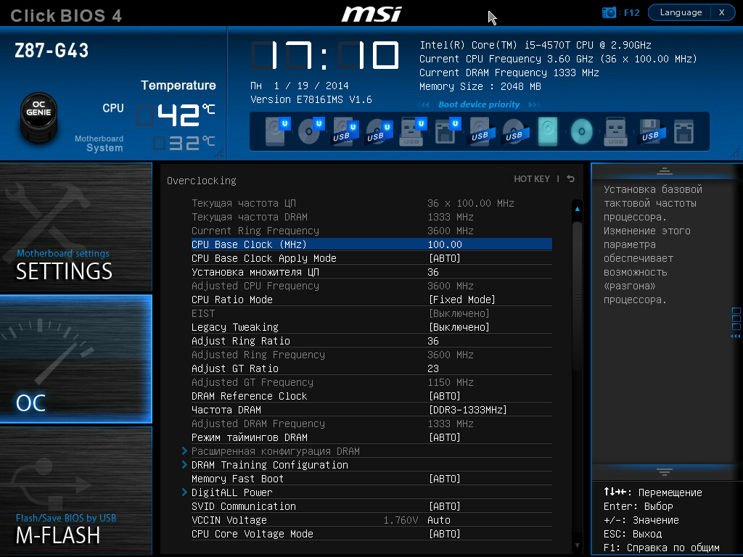Select the UEFI network boot device icon
The height and width of the screenshot is (557, 743).
coord(447,131)
